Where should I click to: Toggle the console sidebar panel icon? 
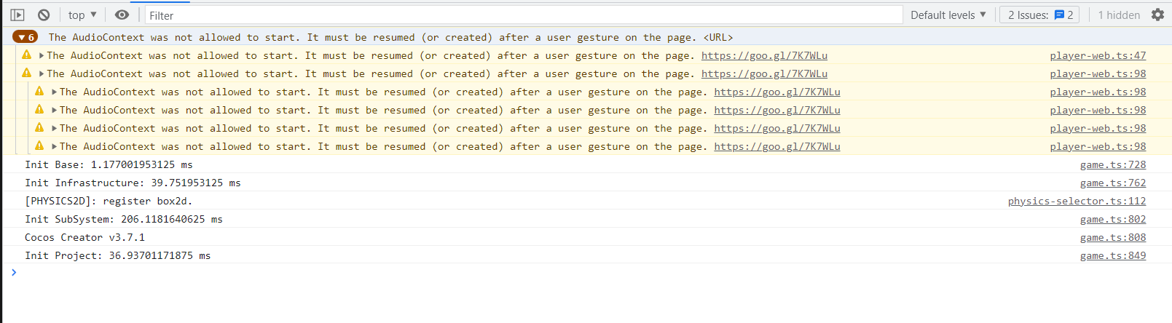[x=17, y=15]
